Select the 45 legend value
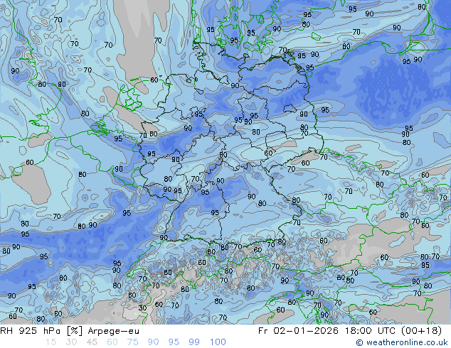Screen dimensions: 451x348 (92, 342)
